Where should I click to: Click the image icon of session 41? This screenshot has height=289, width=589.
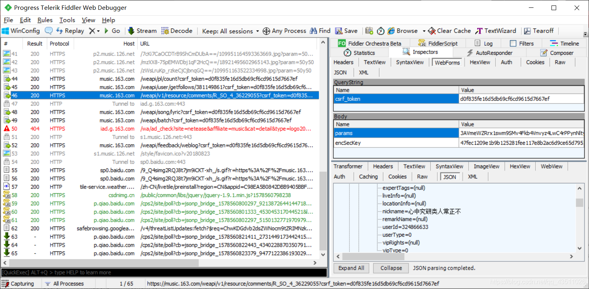[x=7, y=54]
